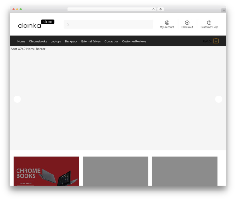The image size is (236, 200).
Task: Go to External Drives category
Action: pyautogui.click(x=91, y=41)
